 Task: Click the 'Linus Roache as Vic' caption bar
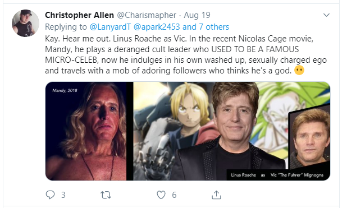278,175
